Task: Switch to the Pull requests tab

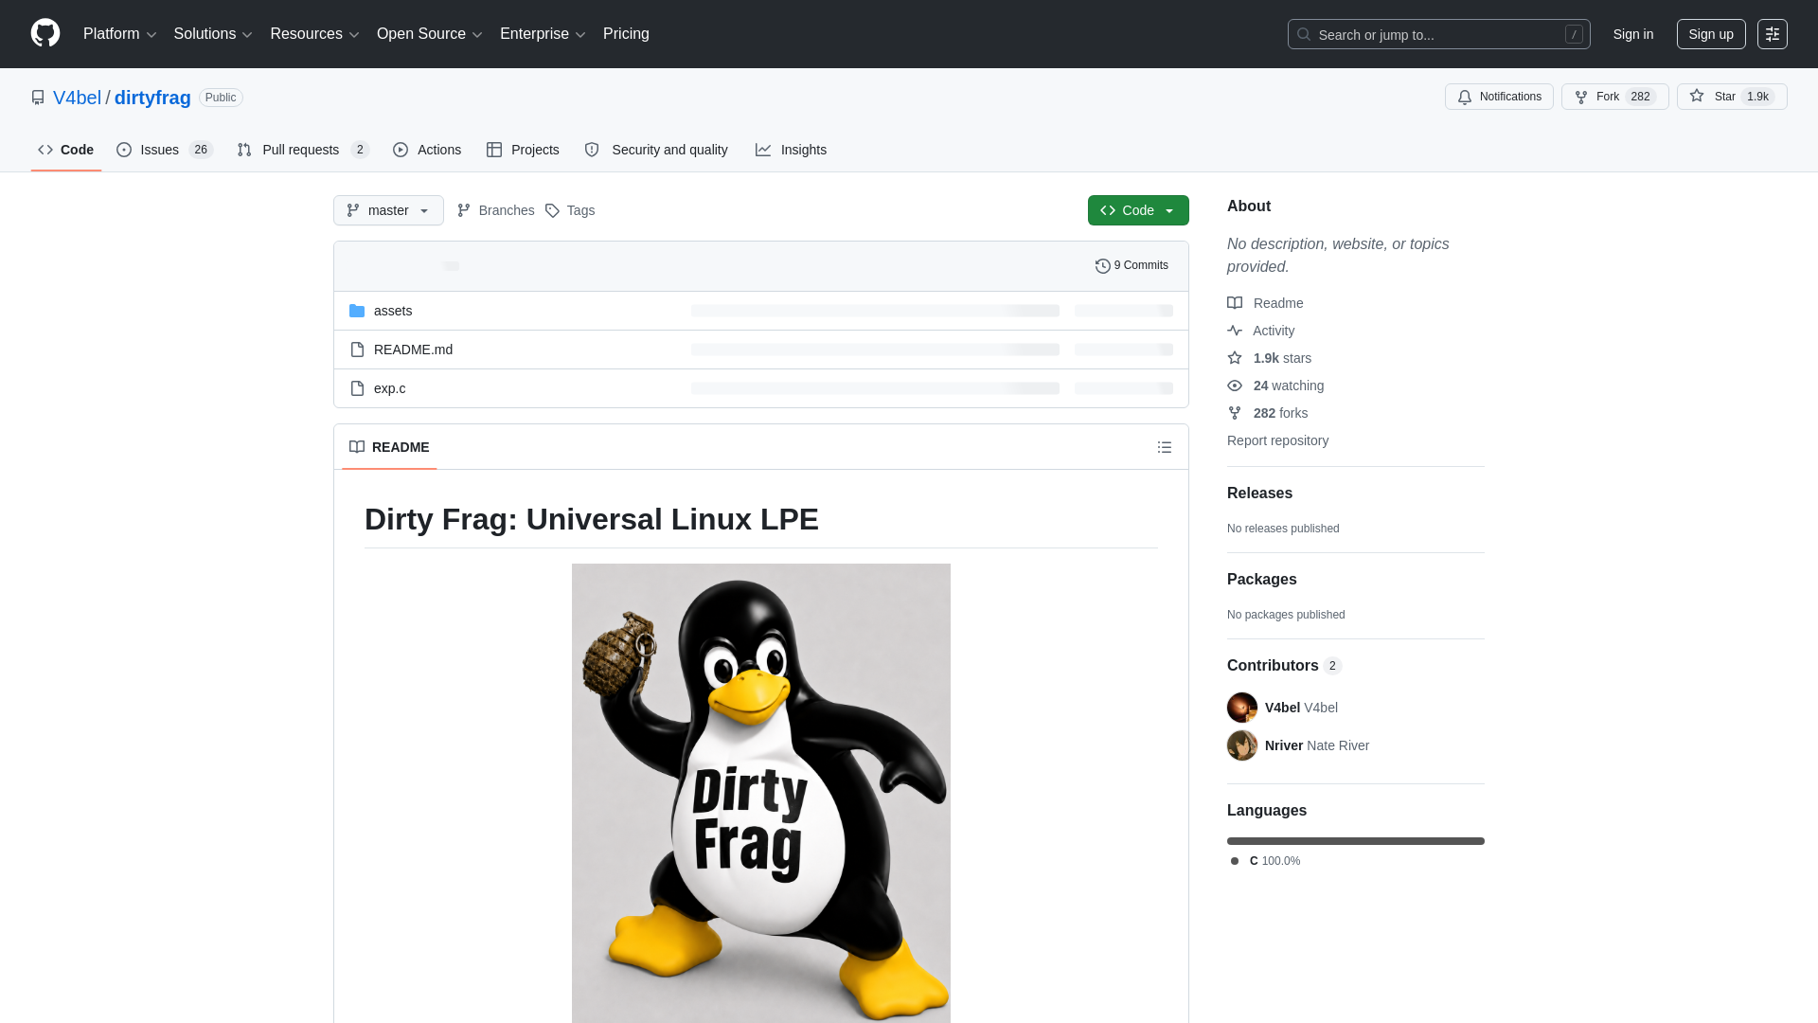Action: [x=303, y=150]
